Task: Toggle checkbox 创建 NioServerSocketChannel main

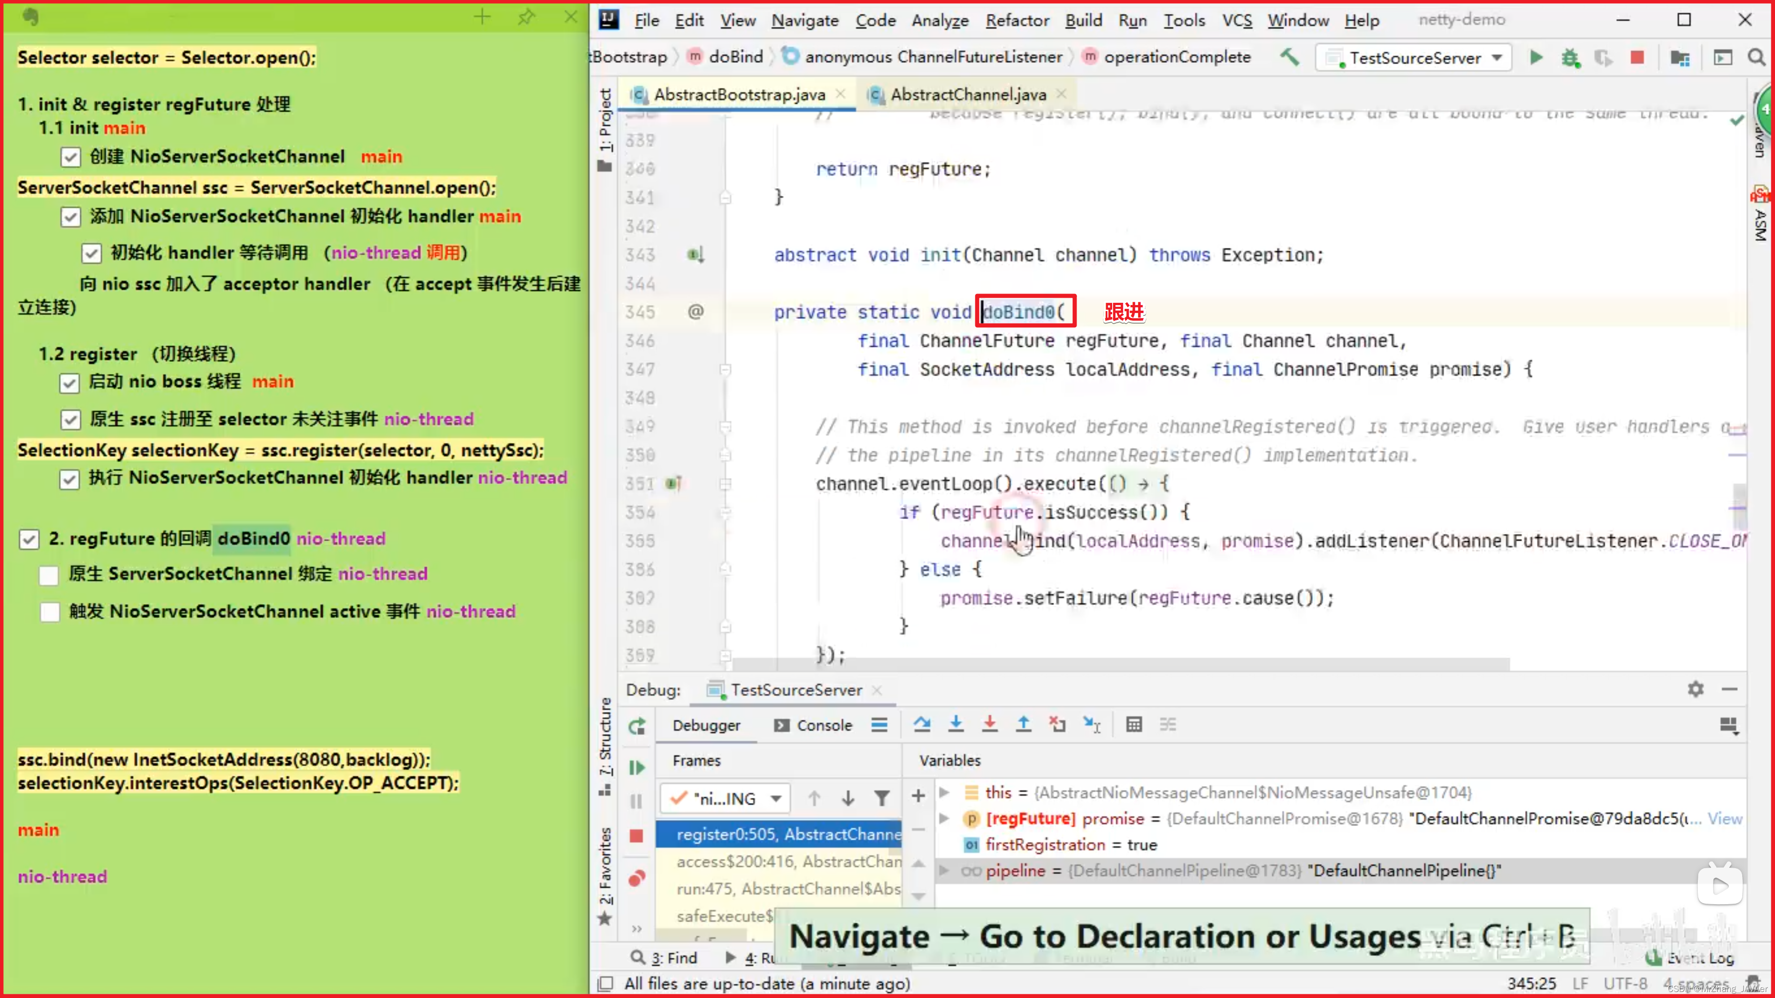Action: click(70, 157)
